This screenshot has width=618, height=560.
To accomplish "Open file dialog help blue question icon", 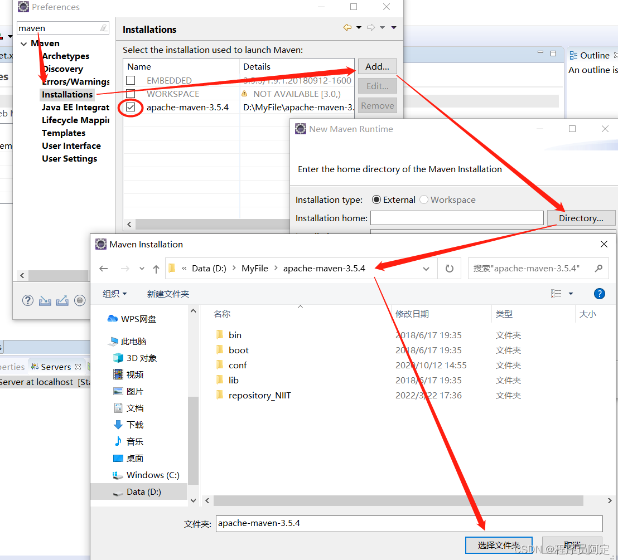I will [600, 294].
